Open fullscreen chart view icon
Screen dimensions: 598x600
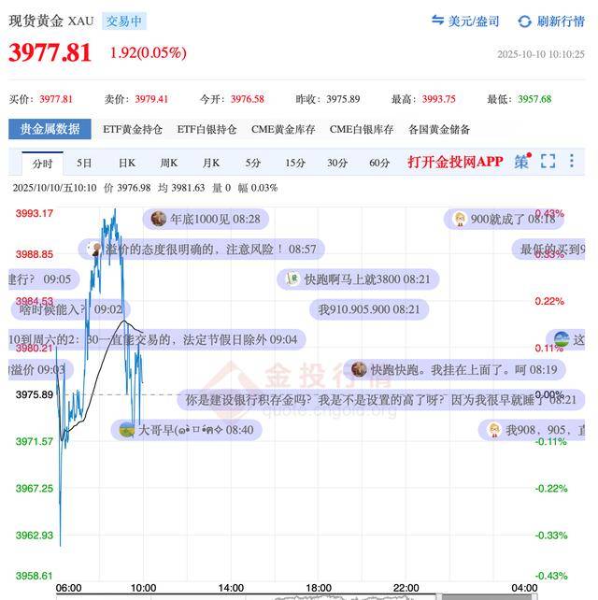click(548, 162)
